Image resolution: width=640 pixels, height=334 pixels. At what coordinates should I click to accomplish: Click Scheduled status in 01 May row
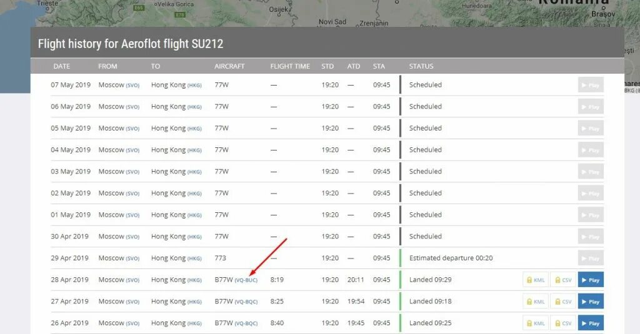(x=425, y=215)
